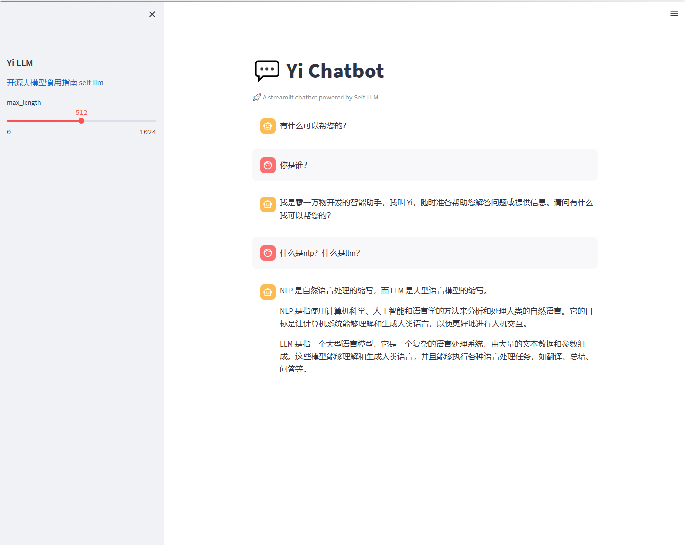Click the "你是谁?" chat bubble
Image resolution: width=685 pixels, height=545 pixels.
(293, 165)
